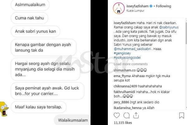This screenshot has width=187, height=125.
Task: Open the @muhammad_saidisabri mention link
Action: click(132, 49)
